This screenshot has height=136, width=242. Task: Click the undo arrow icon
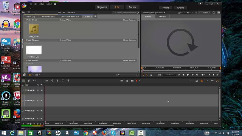30,8
